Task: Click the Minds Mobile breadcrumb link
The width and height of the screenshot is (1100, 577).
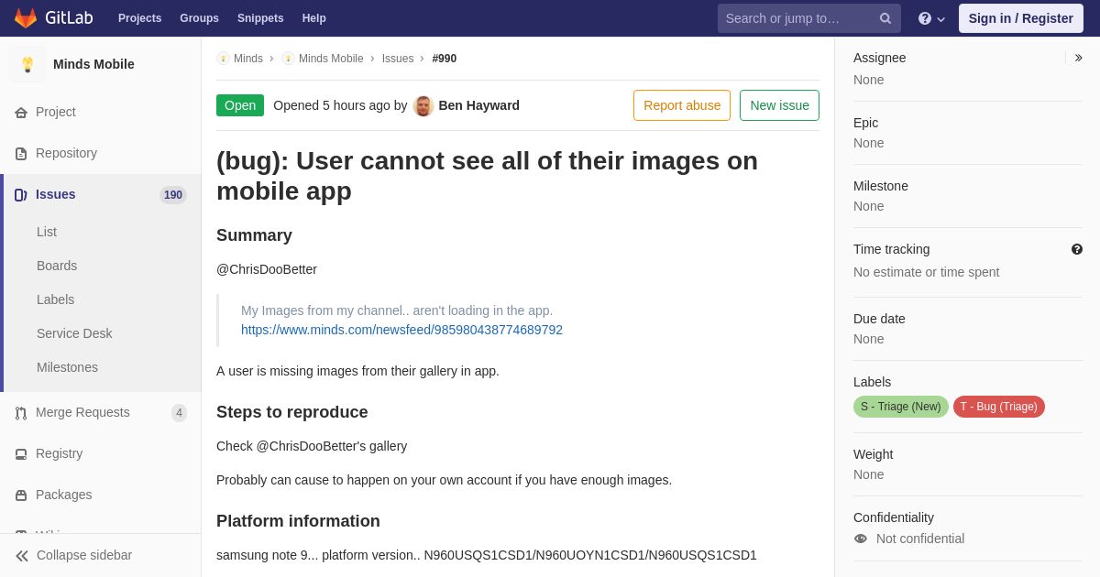Action: 331,59
